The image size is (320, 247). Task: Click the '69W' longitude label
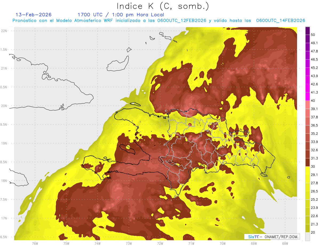pyautogui.click(x=254, y=243)
